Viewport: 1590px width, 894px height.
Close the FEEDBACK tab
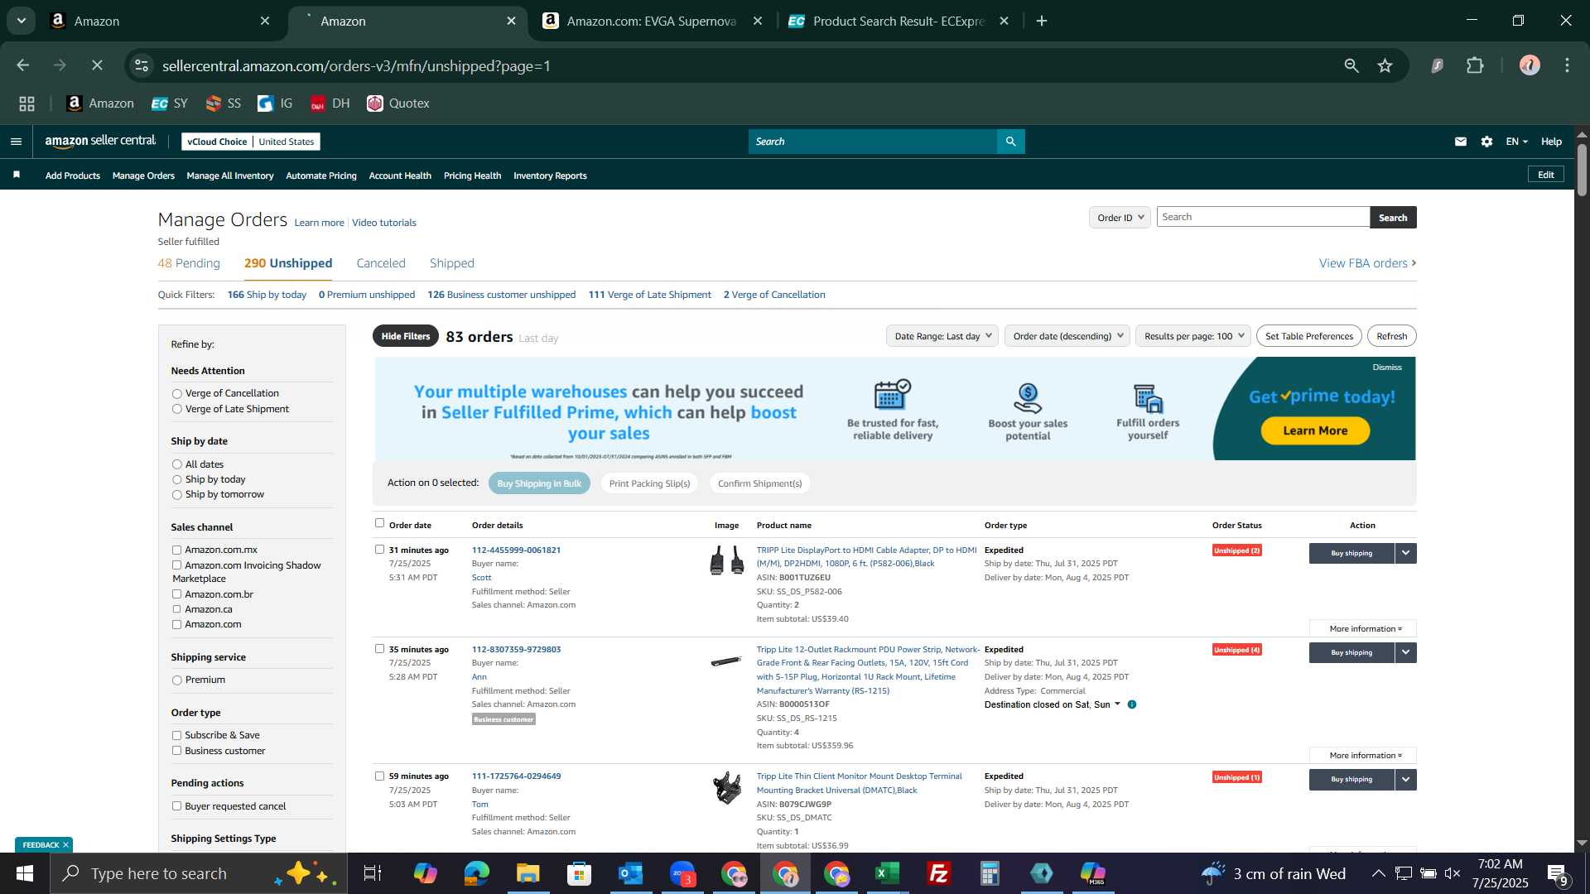tap(65, 845)
